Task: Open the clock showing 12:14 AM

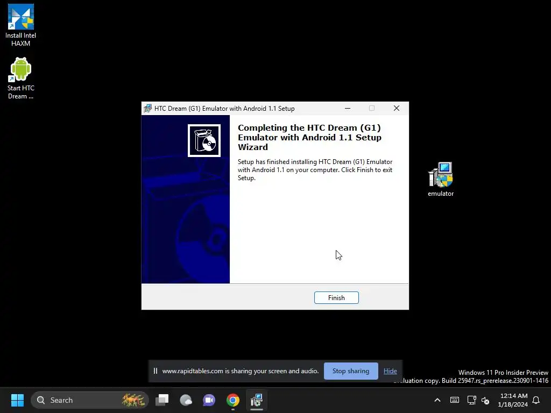Action: click(513, 400)
